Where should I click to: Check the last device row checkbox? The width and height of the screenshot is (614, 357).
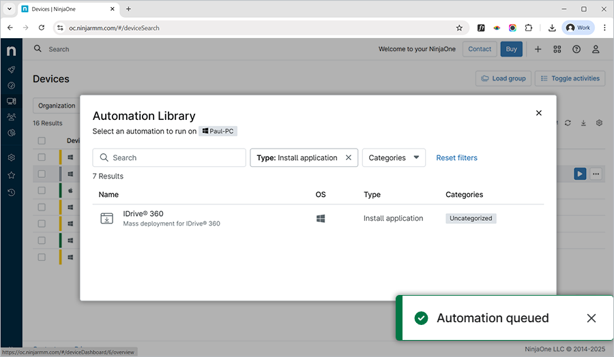pos(42,258)
